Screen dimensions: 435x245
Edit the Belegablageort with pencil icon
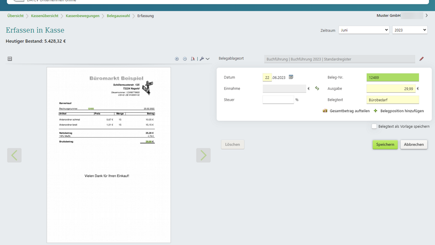pyautogui.click(x=422, y=59)
